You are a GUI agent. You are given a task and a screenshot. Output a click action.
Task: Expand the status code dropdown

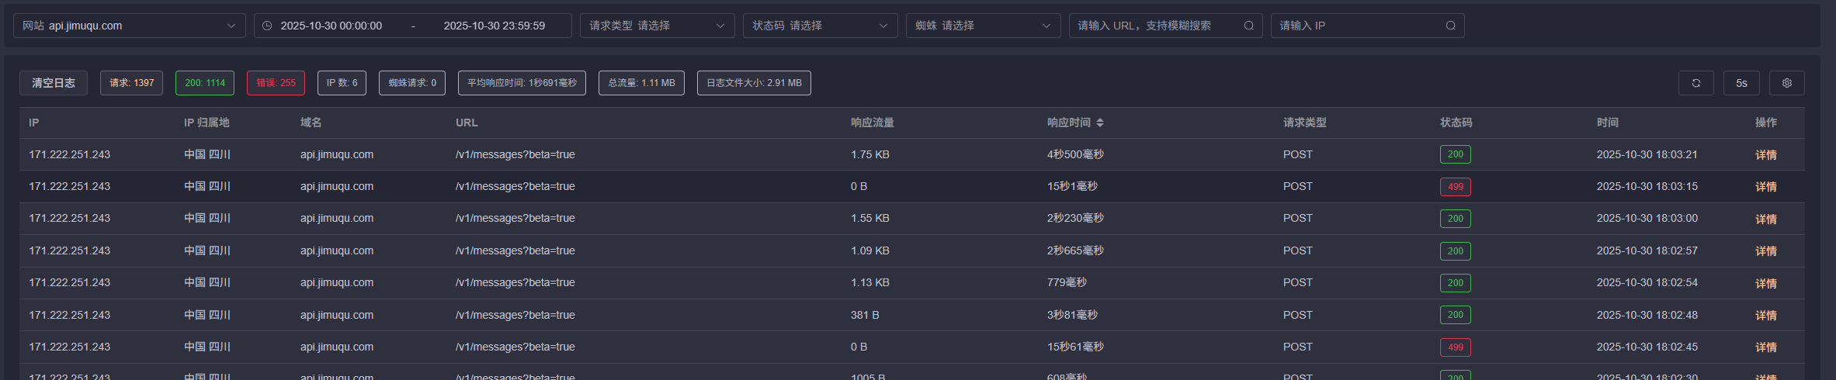820,26
